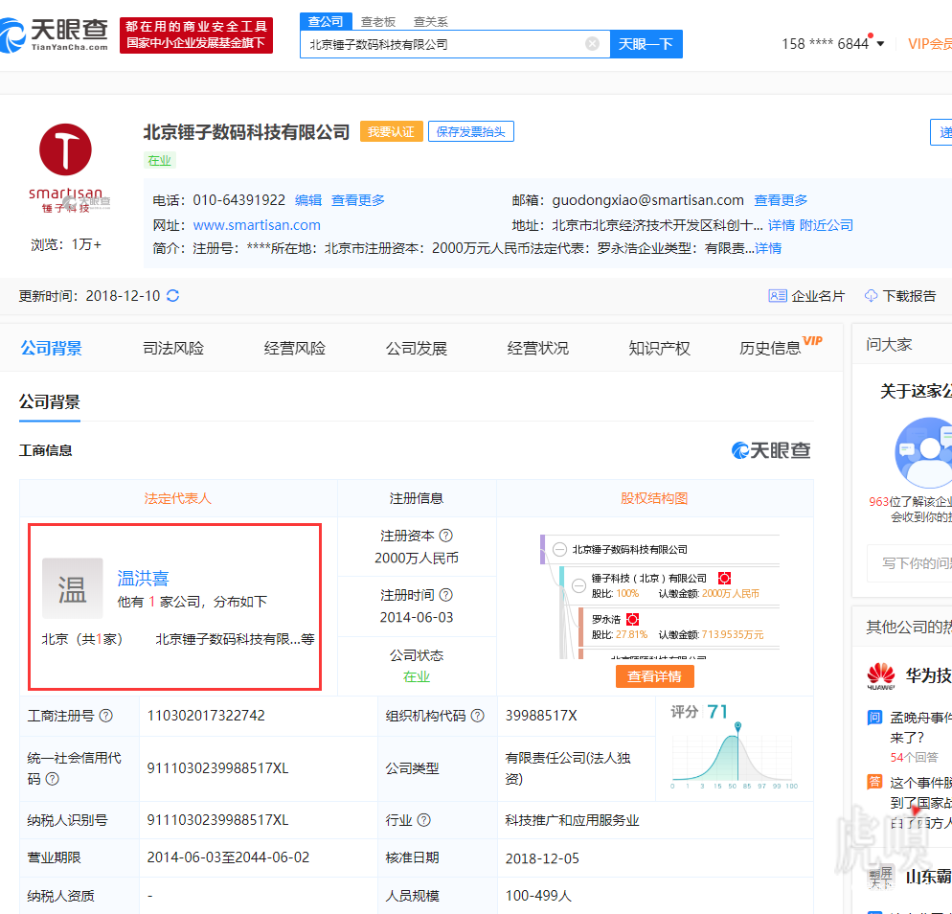Click the red target icon beside 锤子科技（北京）有限公司
952x914 pixels.
pyautogui.click(x=724, y=578)
